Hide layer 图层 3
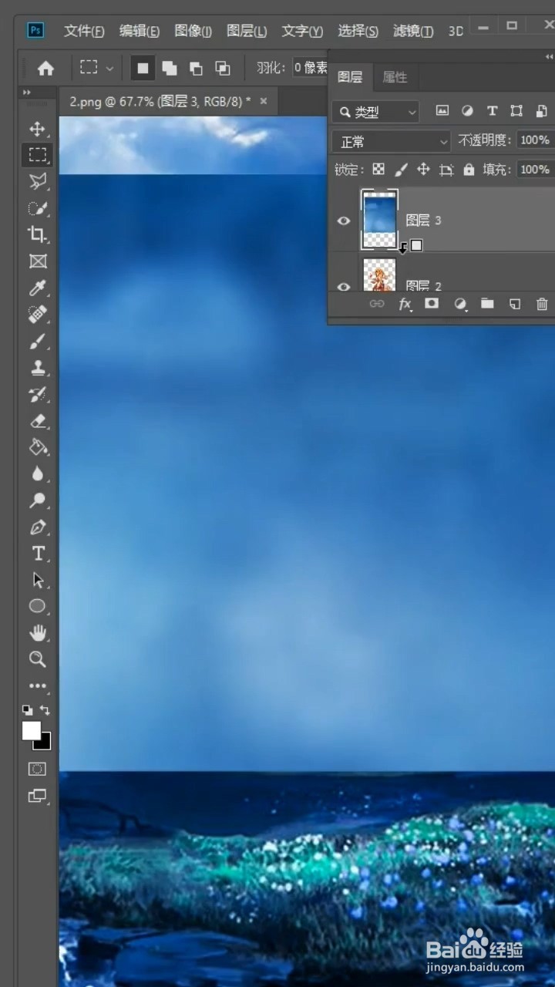The width and height of the screenshot is (555, 987). pos(344,221)
